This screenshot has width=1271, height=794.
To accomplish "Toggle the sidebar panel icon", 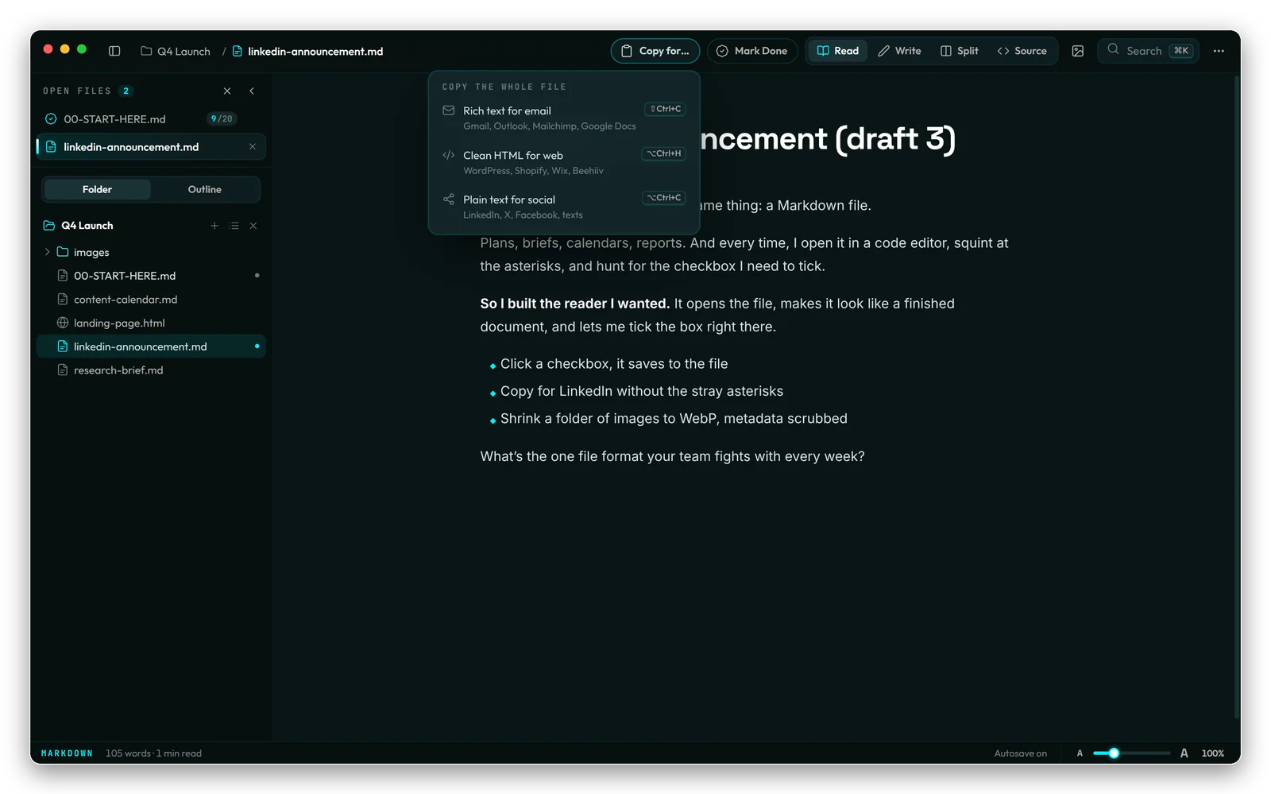I will (x=114, y=51).
